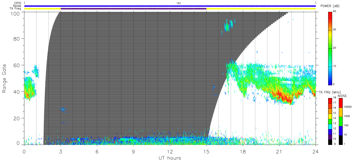Click the UT hours axis title
The height and width of the screenshot is (164, 355).
(x=170, y=158)
